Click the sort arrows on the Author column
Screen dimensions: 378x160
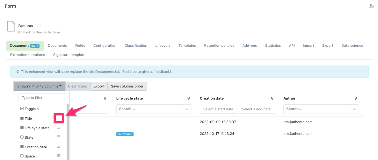click(x=355, y=98)
